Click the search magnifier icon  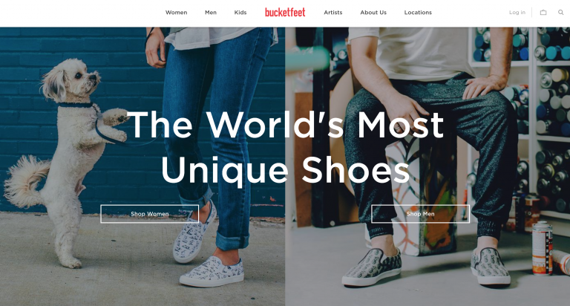(x=560, y=13)
